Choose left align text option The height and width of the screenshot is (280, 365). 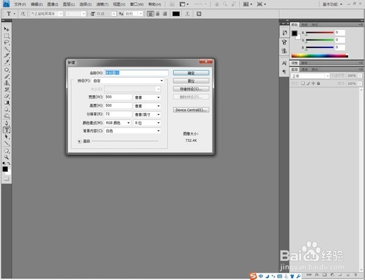point(150,14)
